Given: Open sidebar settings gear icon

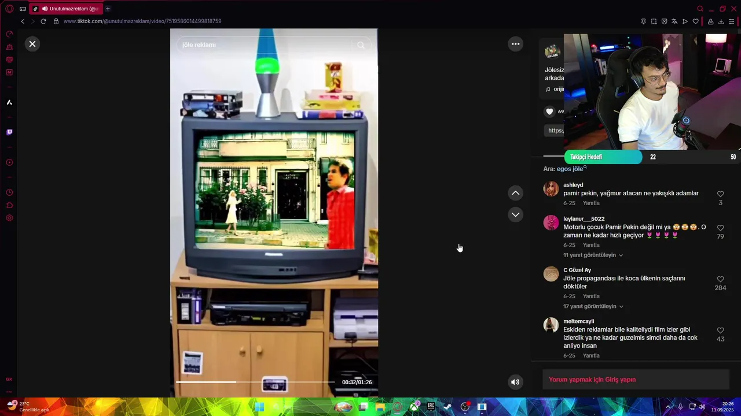Looking at the screenshot, I should pyautogui.click(x=9, y=218).
